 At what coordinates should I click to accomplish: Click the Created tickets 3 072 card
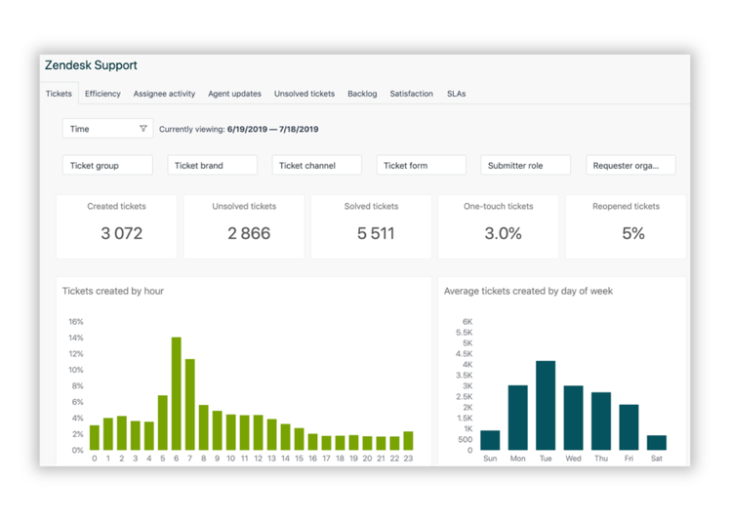(x=116, y=226)
